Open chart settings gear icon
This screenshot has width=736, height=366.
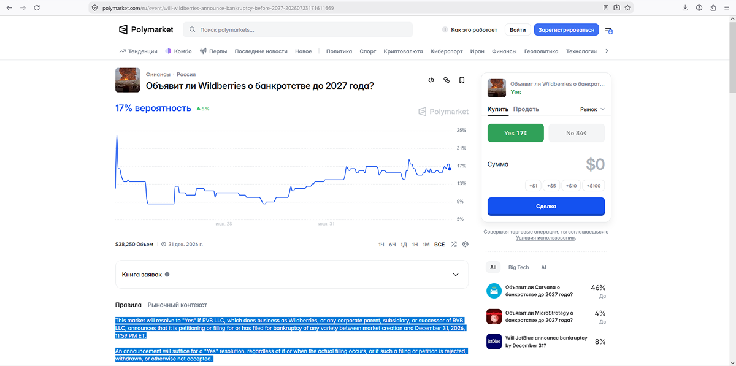[466, 244]
